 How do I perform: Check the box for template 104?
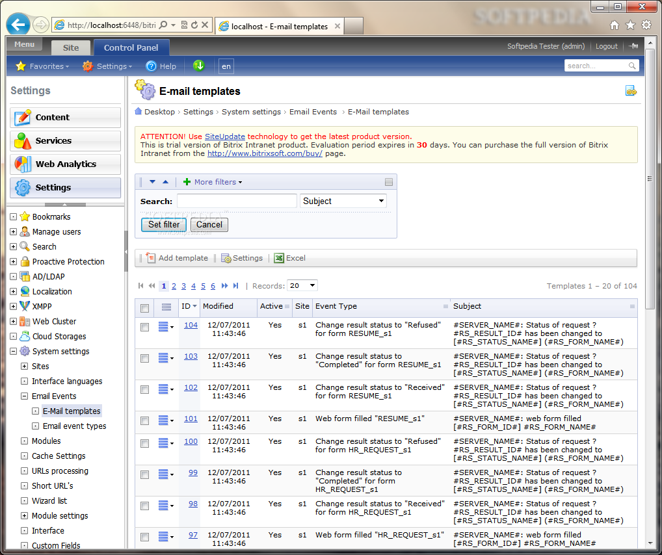(x=145, y=327)
